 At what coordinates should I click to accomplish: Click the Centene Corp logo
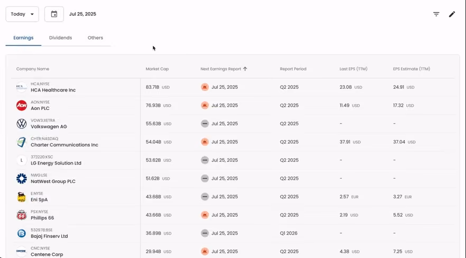[21, 252]
